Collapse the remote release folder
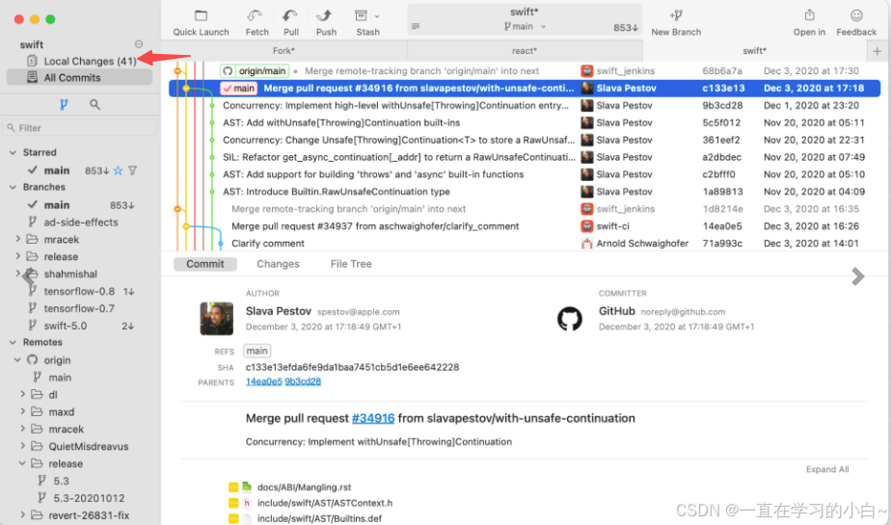 [23, 463]
